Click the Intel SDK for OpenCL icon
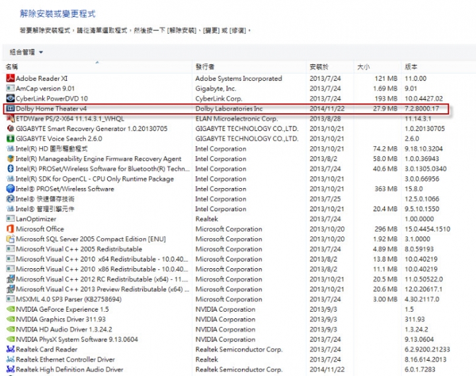476x376 pixels. [x=11, y=179]
